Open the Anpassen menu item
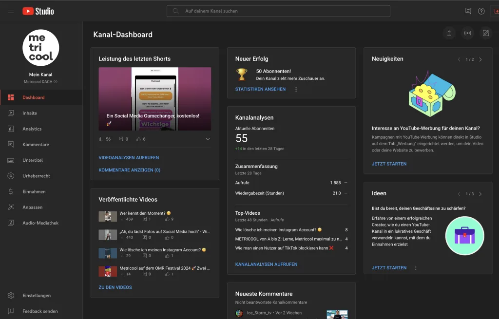 click(41, 207)
